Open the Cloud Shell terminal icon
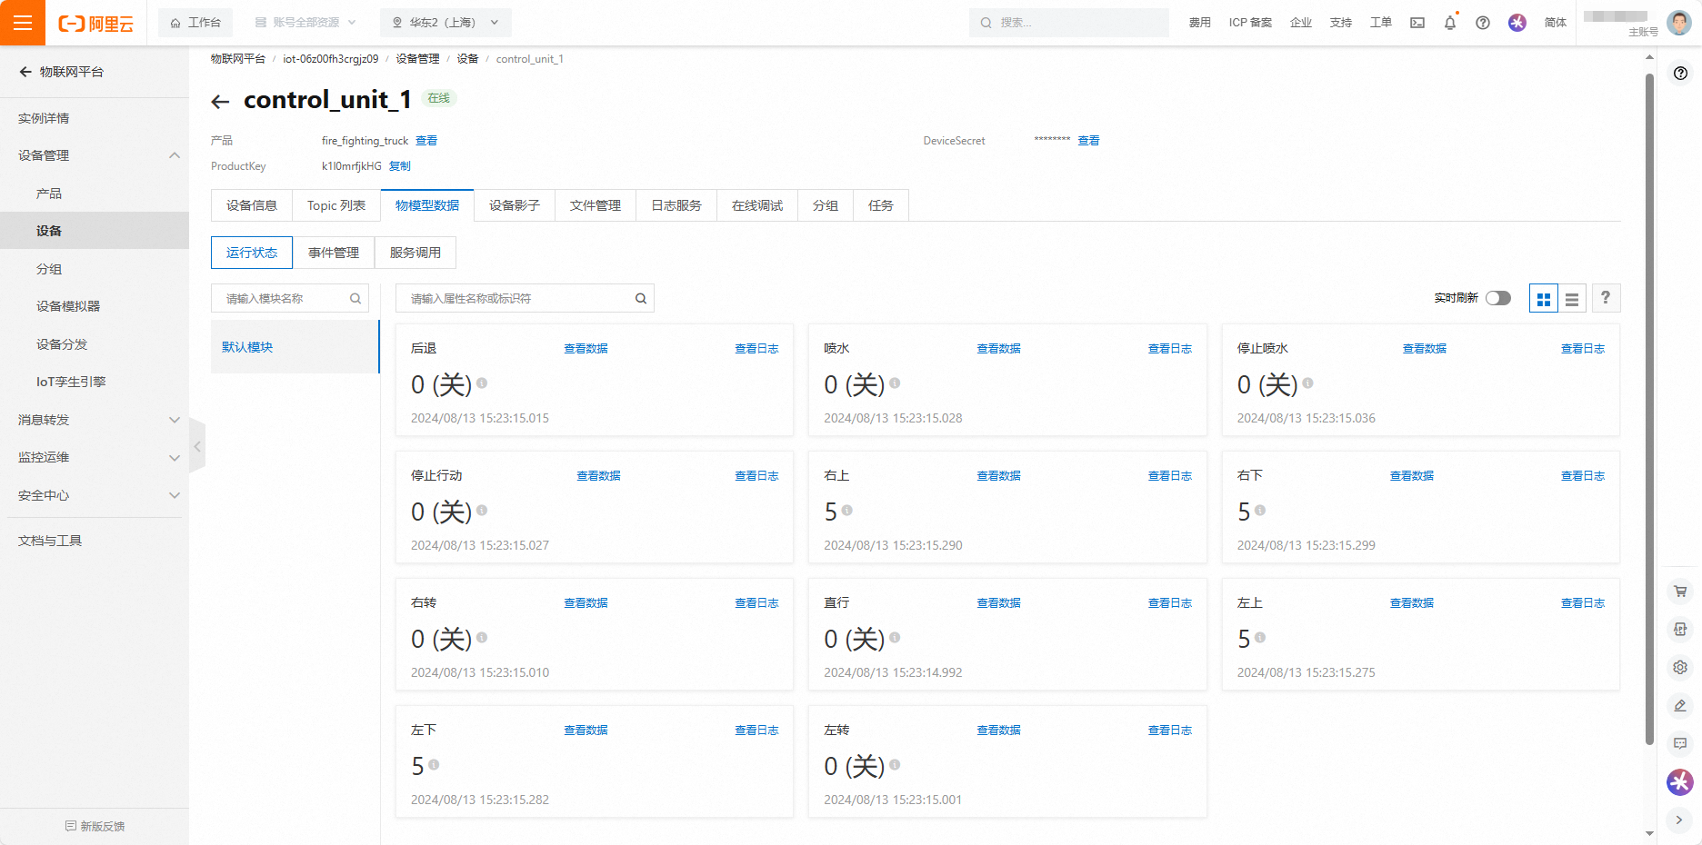Viewport: 1702px width, 845px height. 1417,23
